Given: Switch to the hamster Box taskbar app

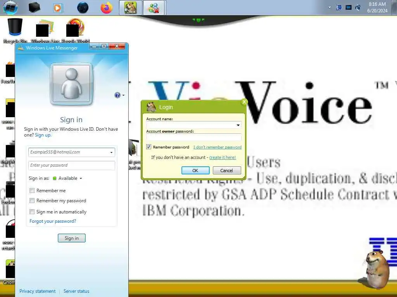Looking at the screenshot, I should tap(131, 8).
